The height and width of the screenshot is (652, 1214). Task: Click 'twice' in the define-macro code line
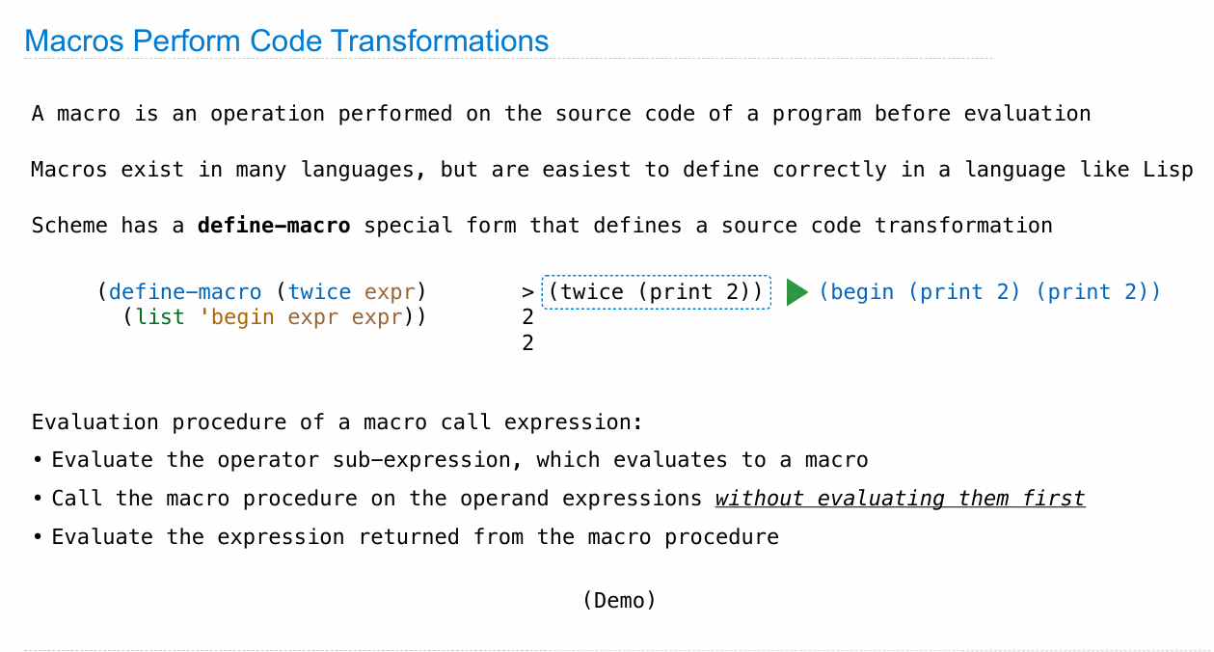pos(319,292)
